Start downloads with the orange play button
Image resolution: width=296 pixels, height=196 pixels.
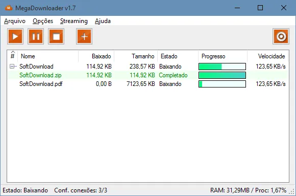point(15,36)
